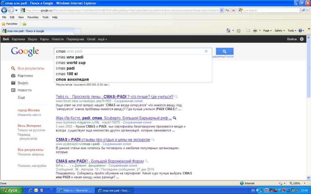Open the File menu
311x194 pixels.
4,17
